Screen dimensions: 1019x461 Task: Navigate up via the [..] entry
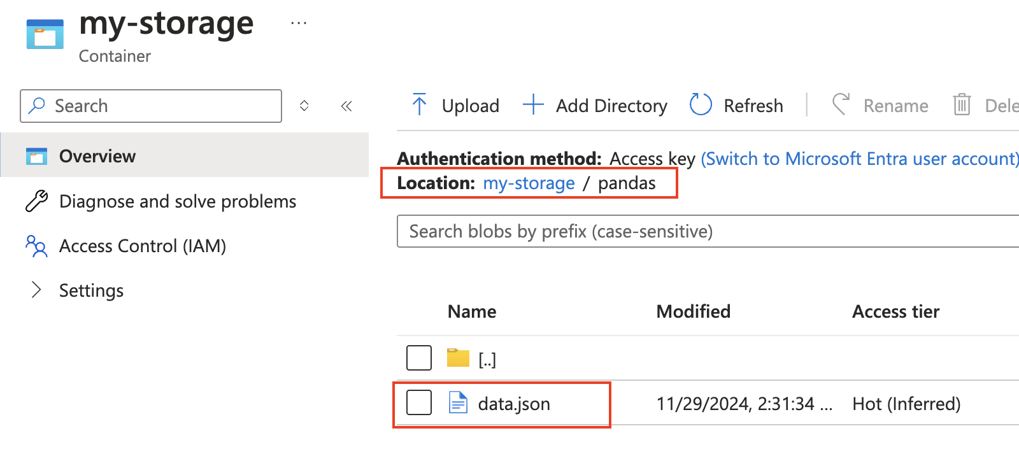487,360
